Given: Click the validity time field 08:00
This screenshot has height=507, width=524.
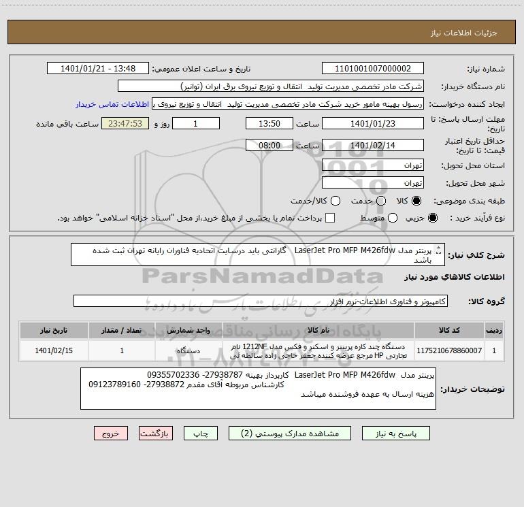Looking at the screenshot, I should 269,146.
